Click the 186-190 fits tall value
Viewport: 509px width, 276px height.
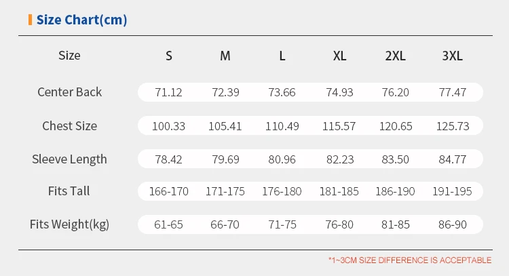396,192
